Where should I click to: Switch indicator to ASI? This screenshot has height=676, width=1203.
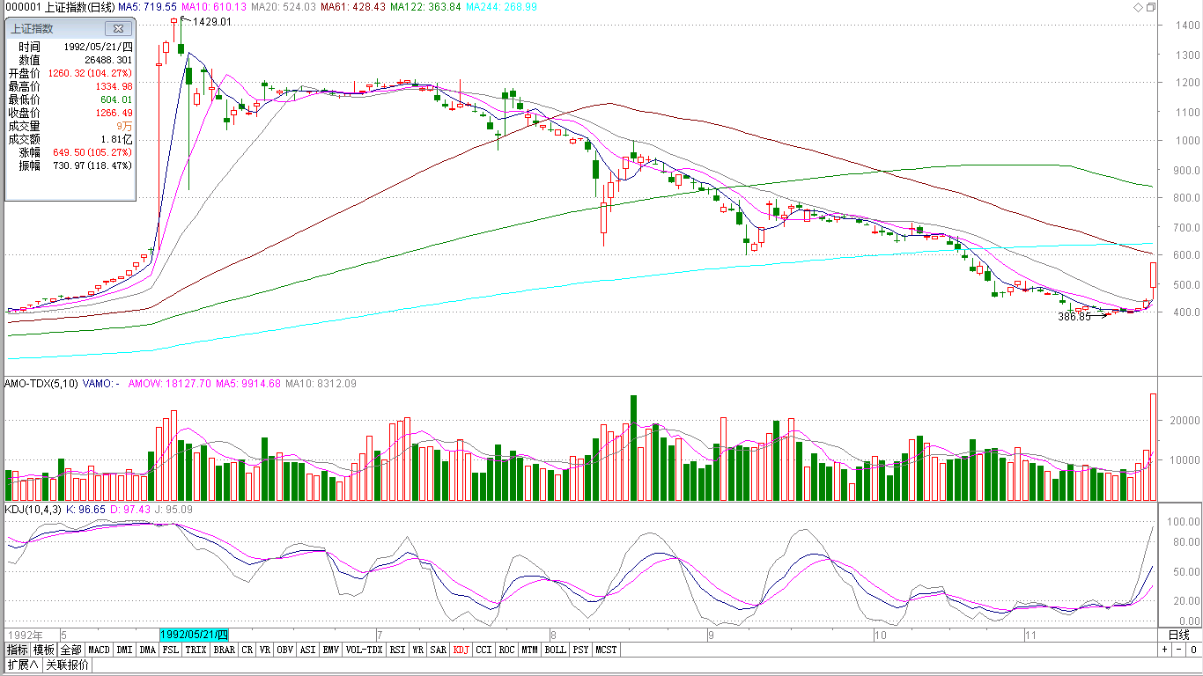click(307, 650)
